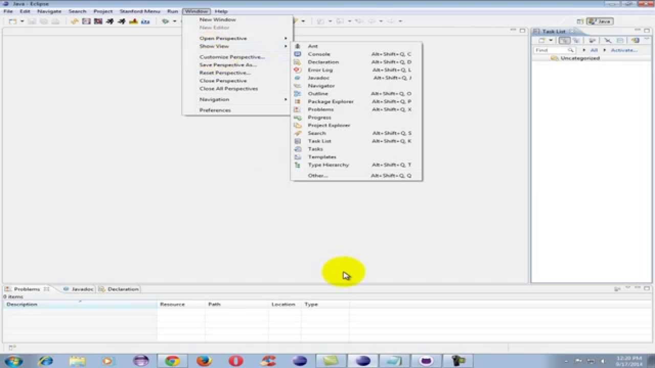The width and height of the screenshot is (655, 368).
Task: Select the Uncategorized folder in Task List
Action: click(x=576, y=58)
